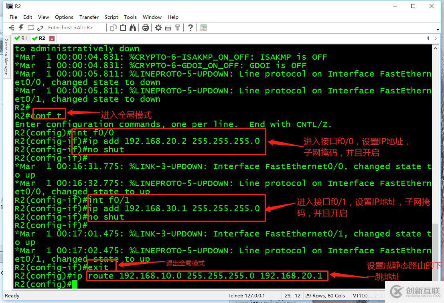Open Session Options gear icon
Screen dimensions: 444x303
click(x=158, y=28)
